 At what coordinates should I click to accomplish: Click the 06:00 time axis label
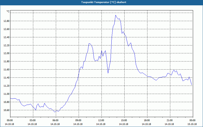click(56, 120)
